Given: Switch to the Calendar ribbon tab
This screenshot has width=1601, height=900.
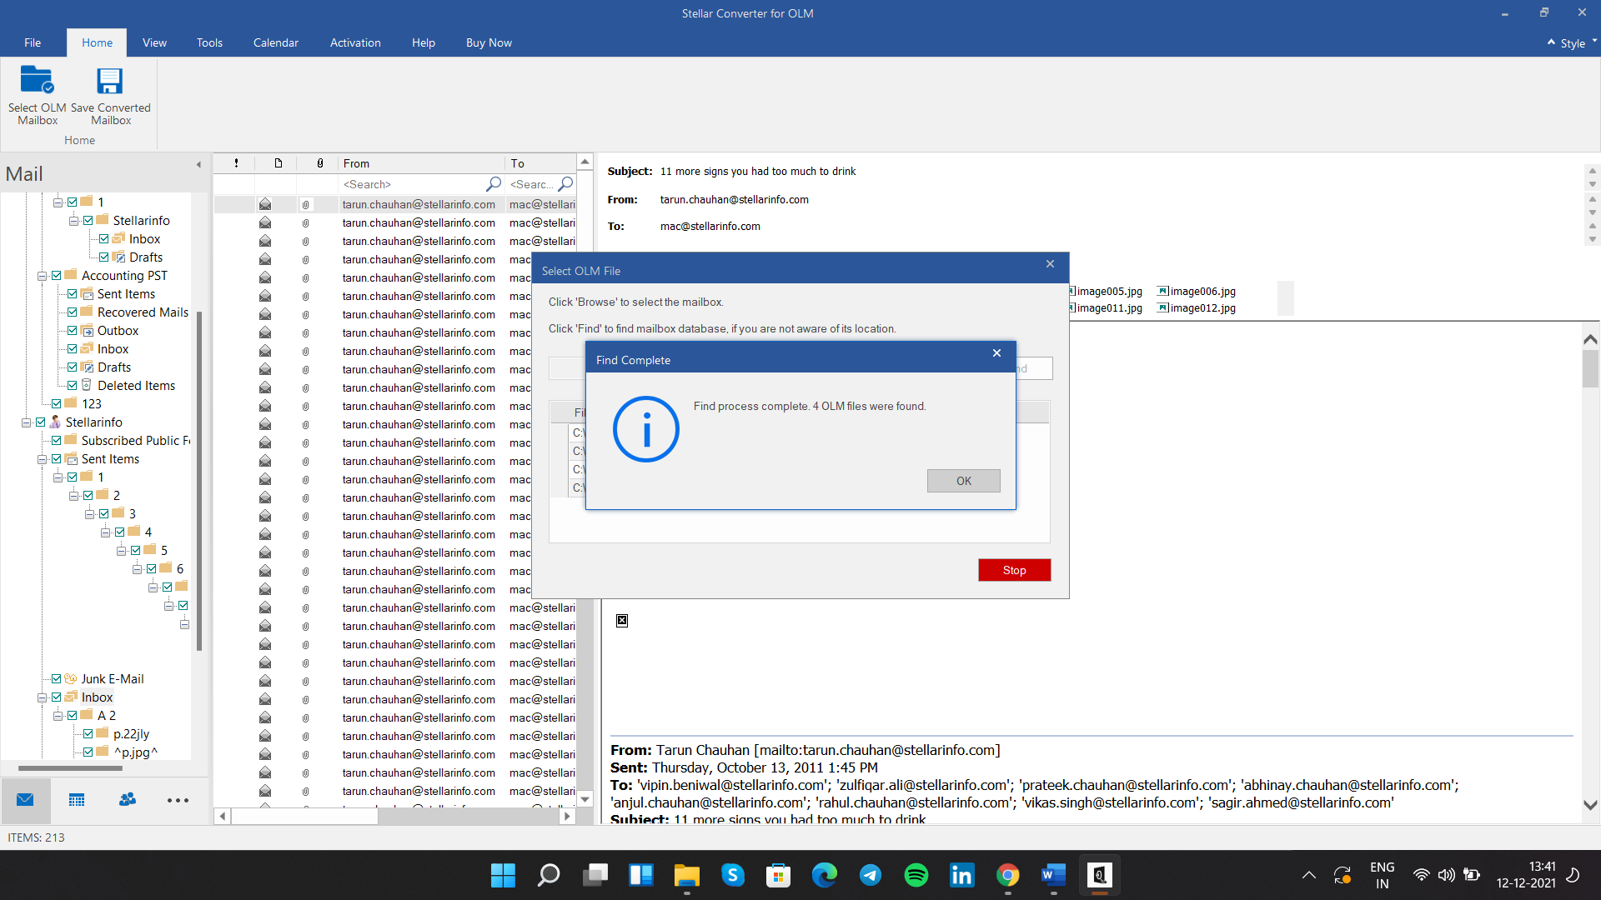Looking at the screenshot, I should click(x=276, y=42).
